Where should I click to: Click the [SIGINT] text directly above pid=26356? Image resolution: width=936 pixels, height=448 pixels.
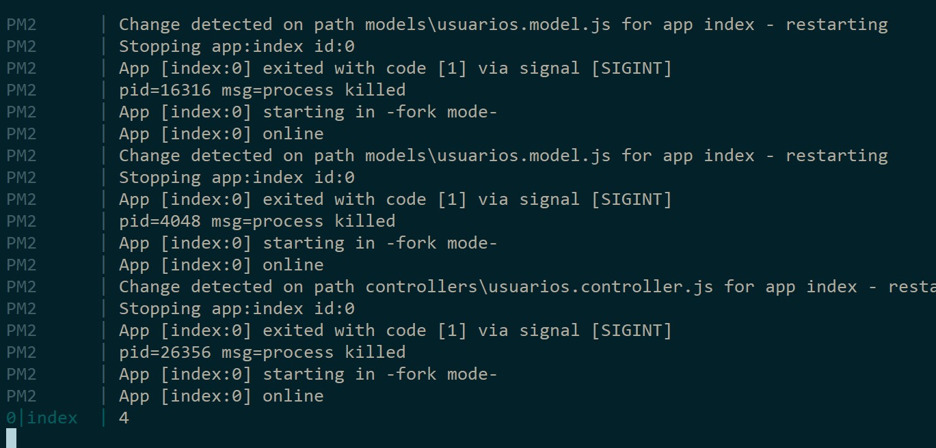[631, 331]
